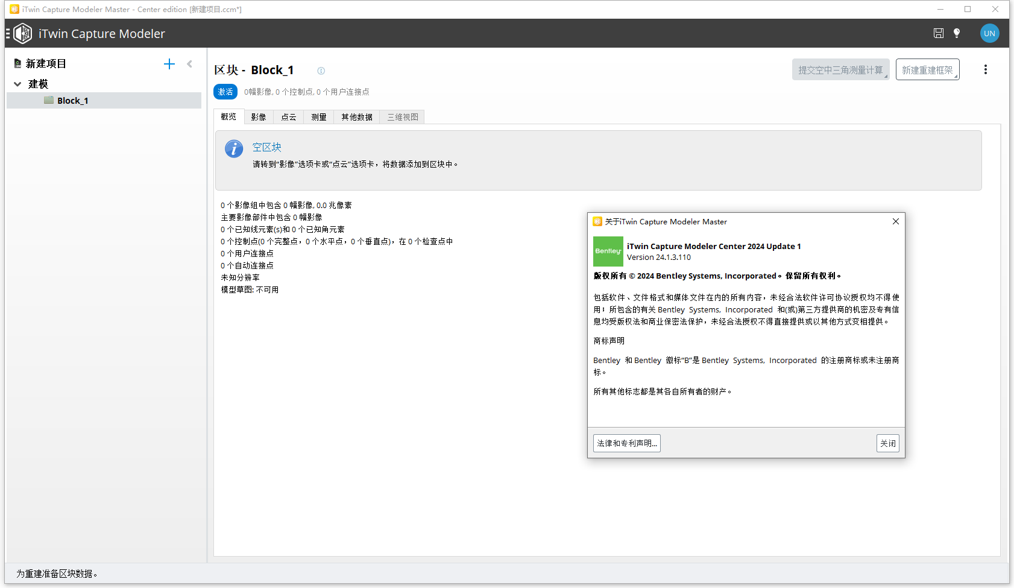Switch to the 测量 tab
This screenshot has width=1014, height=588.
[x=319, y=117]
